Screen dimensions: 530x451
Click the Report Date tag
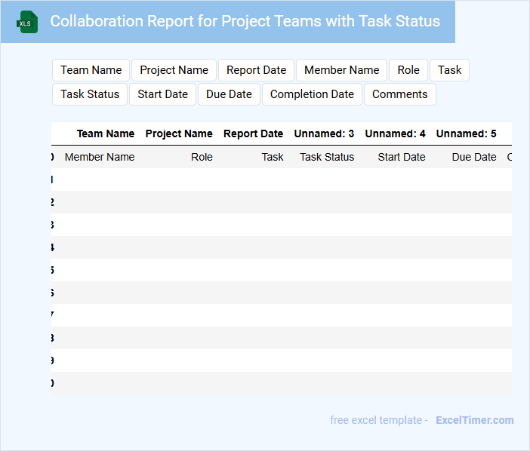click(x=256, y=70)
